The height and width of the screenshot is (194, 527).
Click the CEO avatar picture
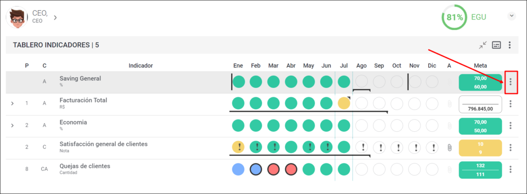pyautogui.click(x=17, y=17)
